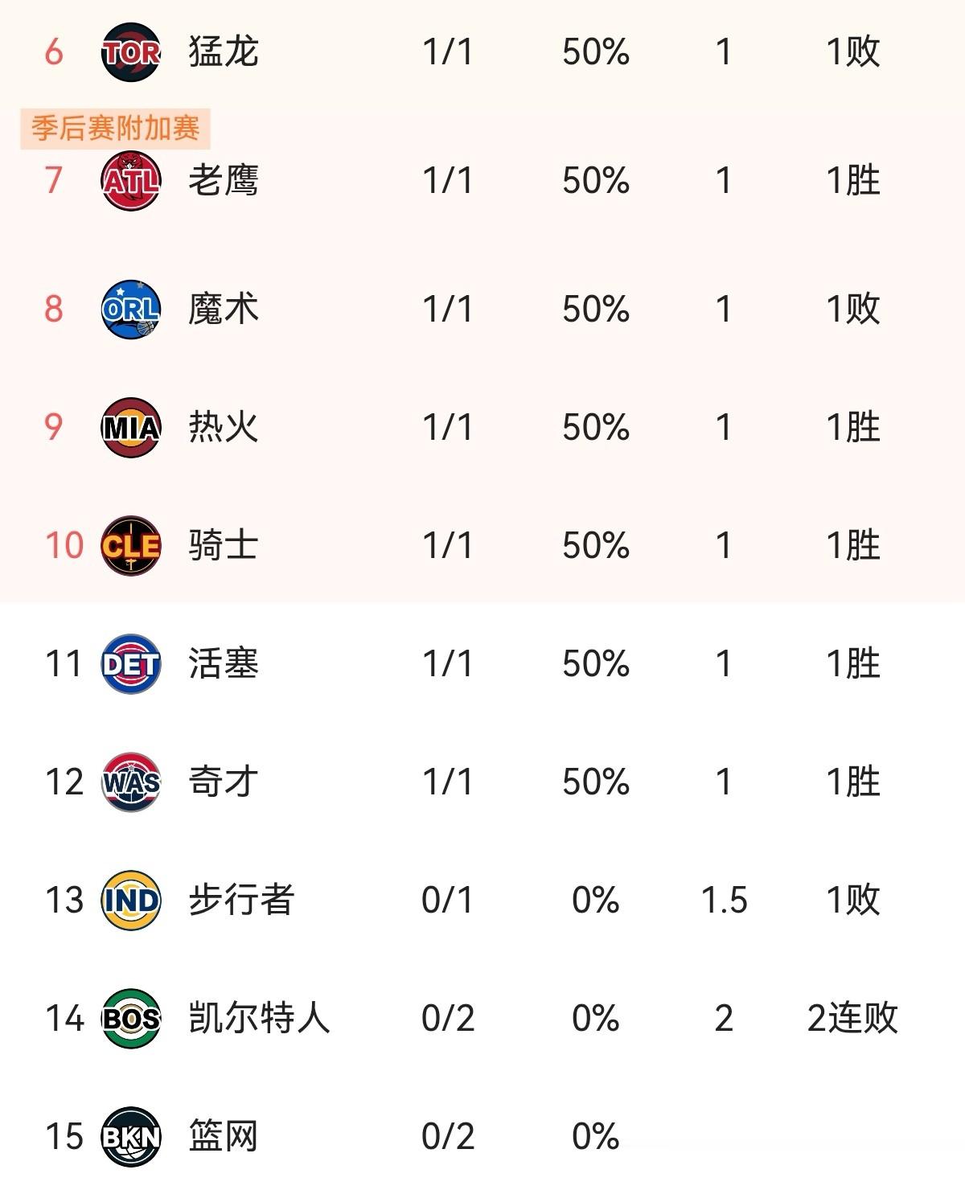Open team name 魔术
965x1186 pixels.
click(x=223, y=310)
